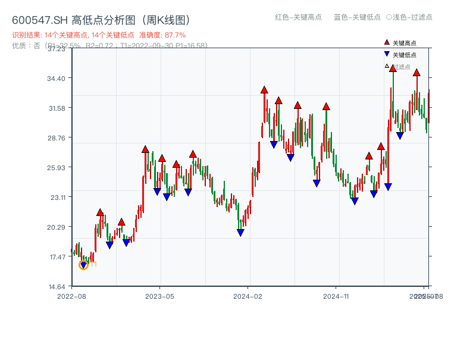Click the hollow 过滤点 triangle in chart legend
This screenshot has width=476, height=357.
tap(387, 66)
